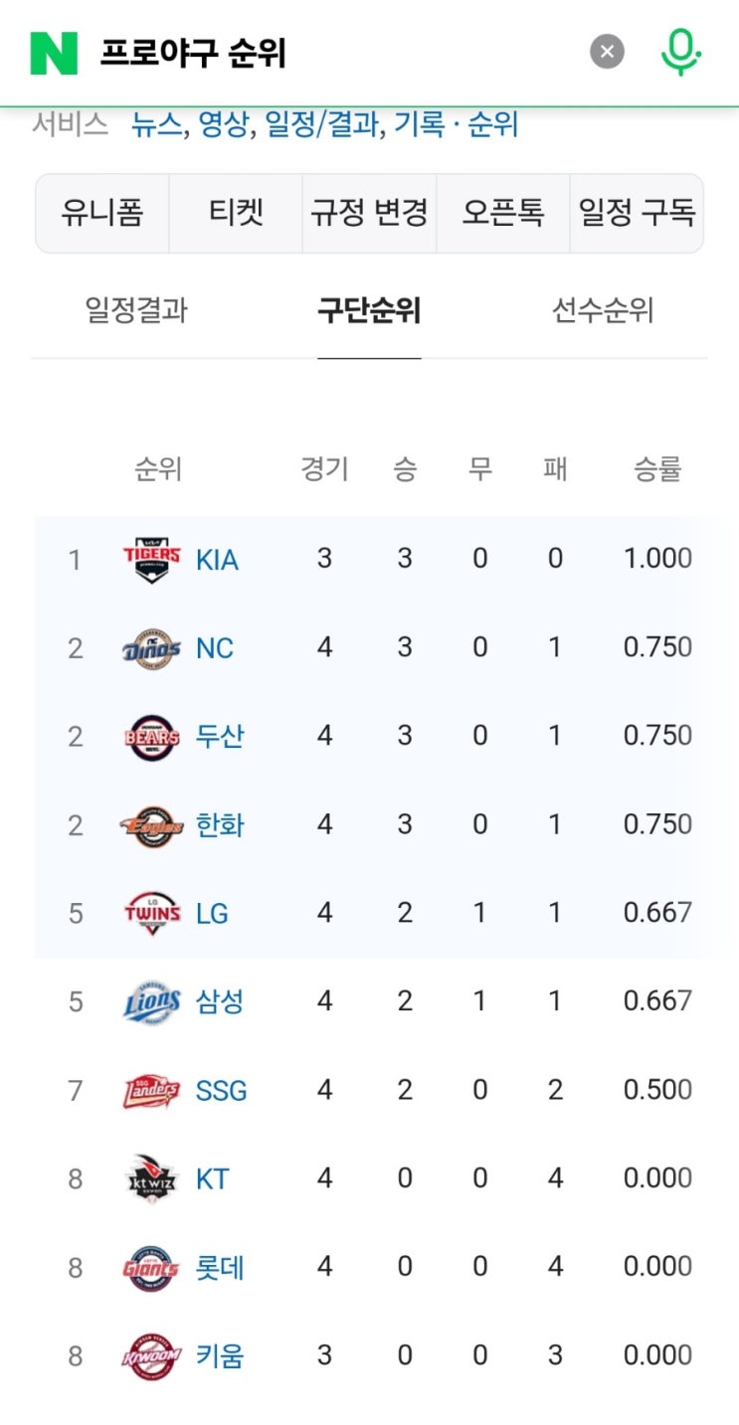
Task: Click the KIA Tigers team logo
Action: click(x=151, y=559)
